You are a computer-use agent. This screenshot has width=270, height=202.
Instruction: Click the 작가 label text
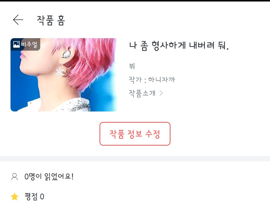135,80
